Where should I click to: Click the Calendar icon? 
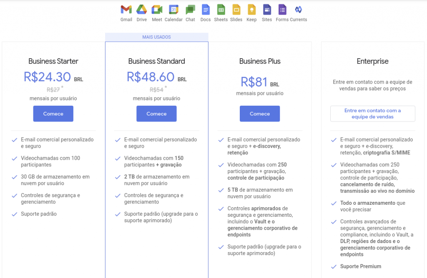coord(173,10)
